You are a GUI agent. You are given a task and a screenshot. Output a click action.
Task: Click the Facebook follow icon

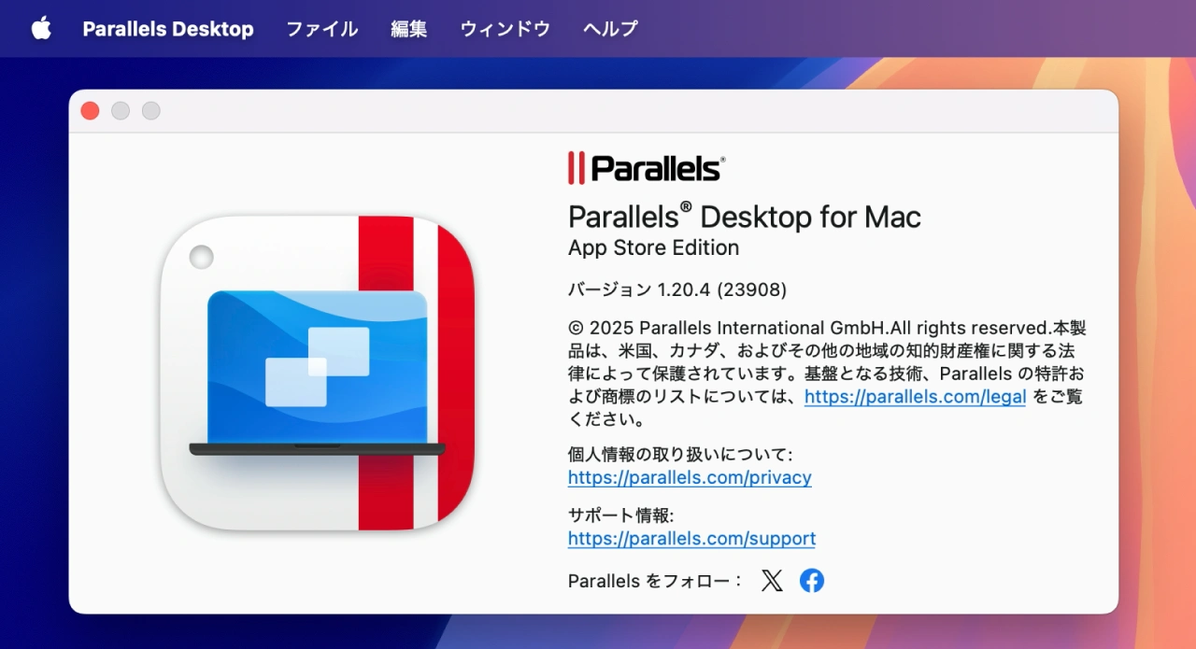(811, 581)
